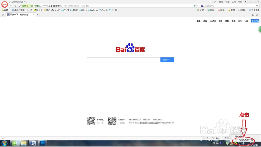The image size is (261, 147).
Task: Expand the 收藏 bookmark dropdown arrow
Action: point(10,10)
